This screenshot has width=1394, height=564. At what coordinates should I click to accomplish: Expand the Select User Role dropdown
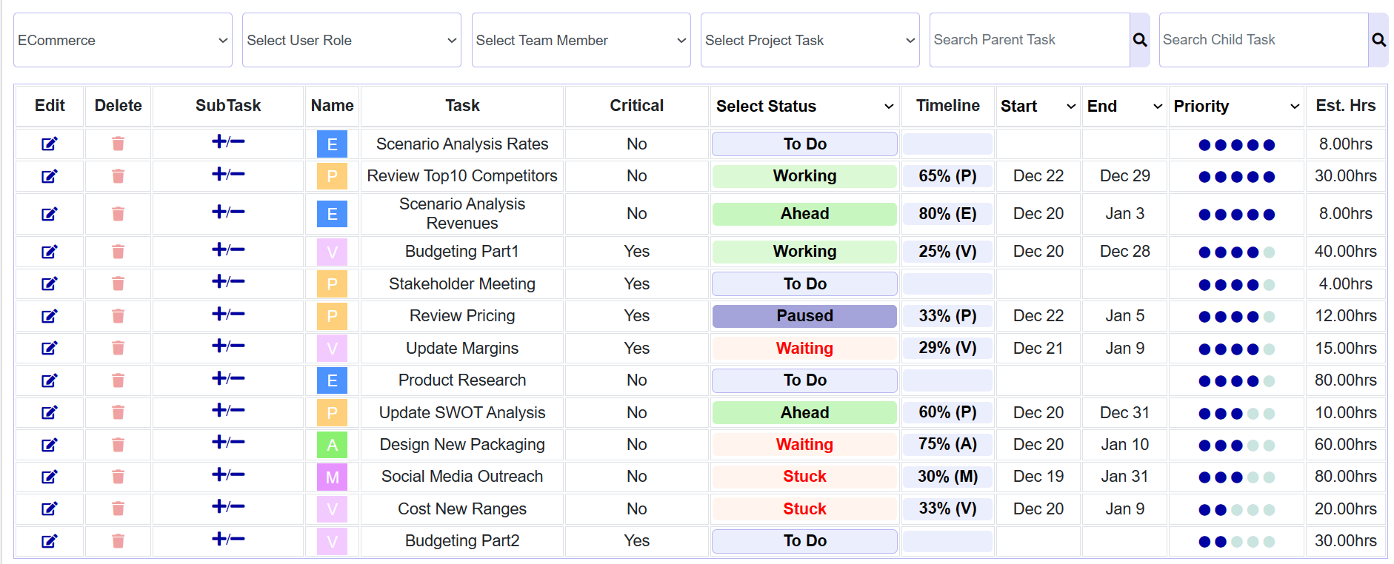(352, 40)
